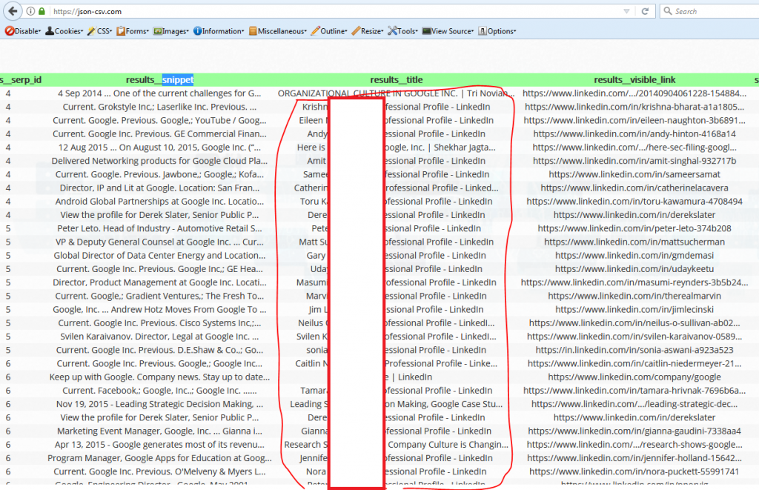
Task: Expand the Tools toolbar menu
Action: pos(402,31)
